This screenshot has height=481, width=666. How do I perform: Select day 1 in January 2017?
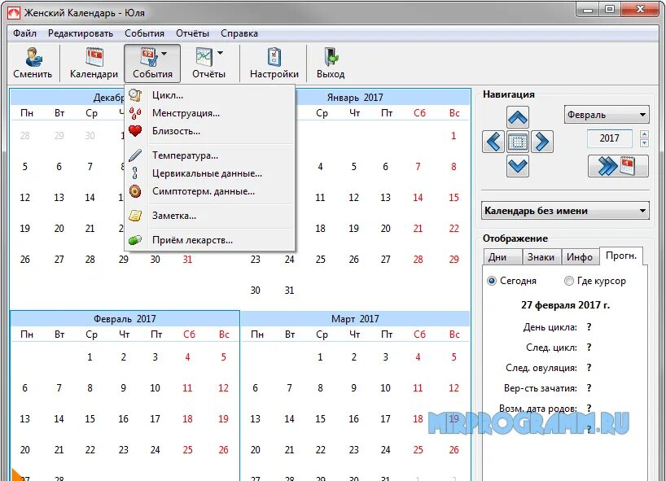453,136
